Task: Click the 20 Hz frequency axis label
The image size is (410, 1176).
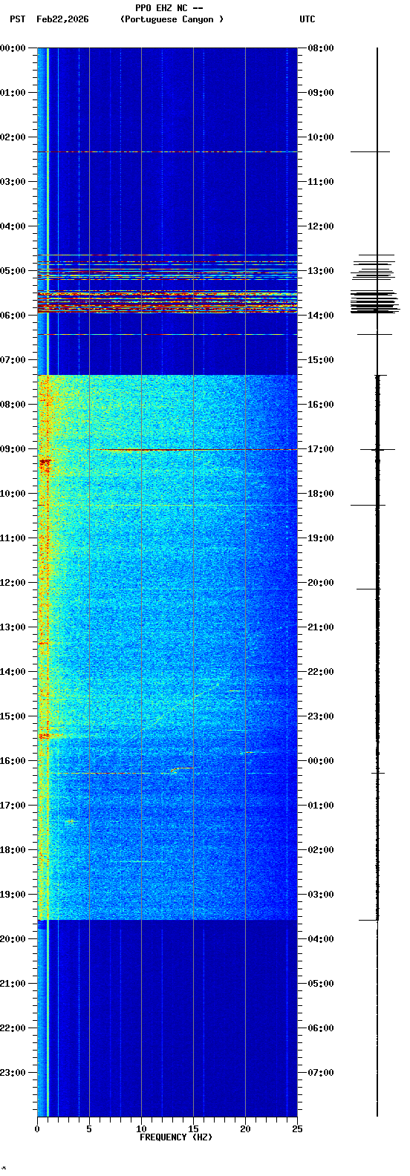Action: (245, 1129)
